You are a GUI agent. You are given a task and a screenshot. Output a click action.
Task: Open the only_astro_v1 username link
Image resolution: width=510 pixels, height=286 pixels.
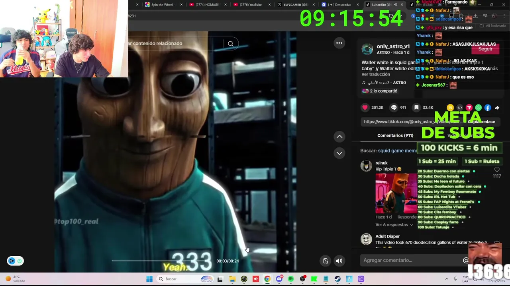(x=393, y=46)
